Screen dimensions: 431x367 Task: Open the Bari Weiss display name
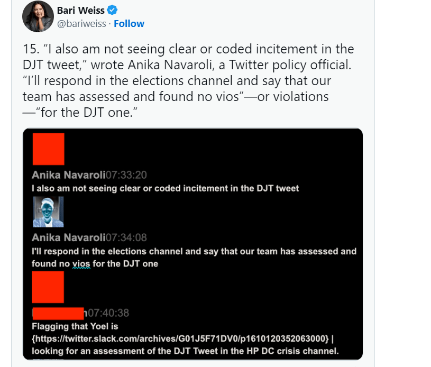click(80, 10)
